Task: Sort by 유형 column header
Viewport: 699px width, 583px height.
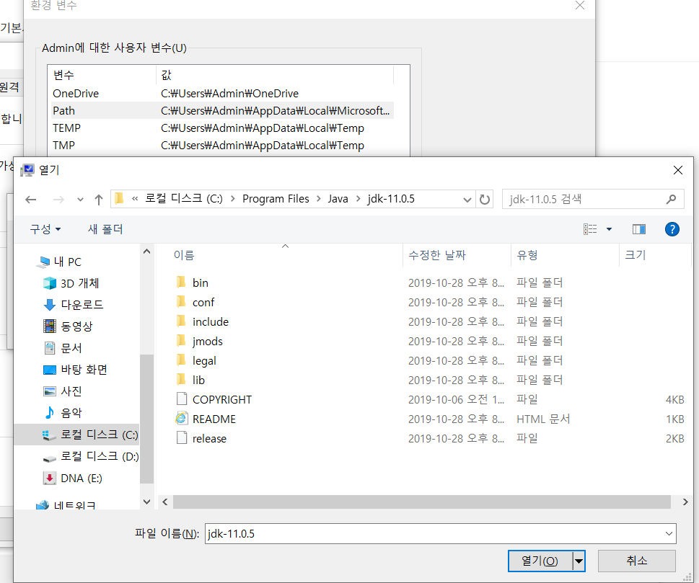Action: click(x=527, y=255)
